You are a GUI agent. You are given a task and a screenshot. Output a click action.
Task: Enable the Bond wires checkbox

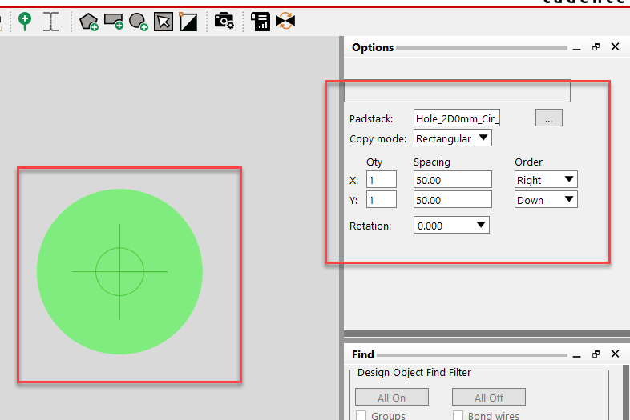460,415
